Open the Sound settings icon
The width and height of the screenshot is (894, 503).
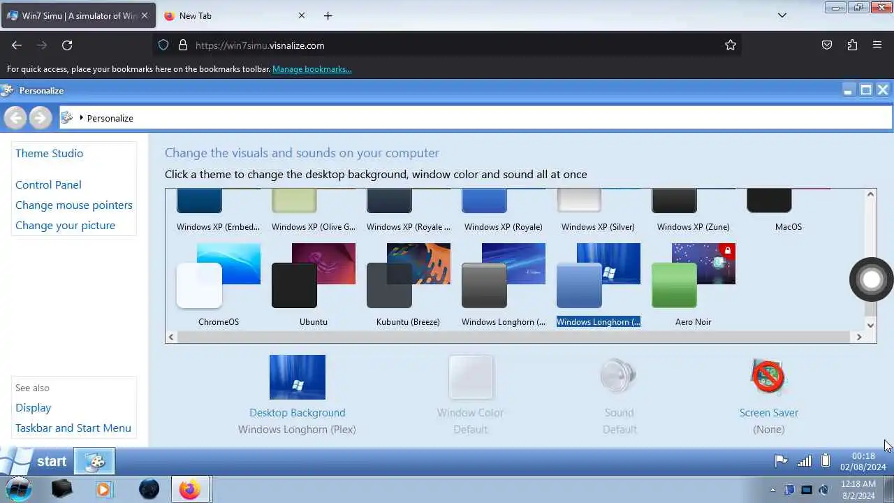tap(620, 377)
